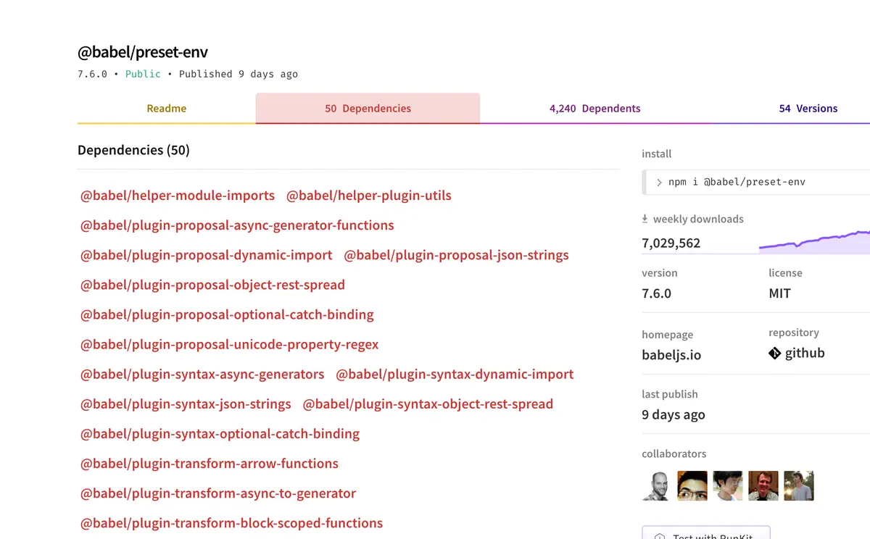Click the RunKit hexagon icon
870x539 pixels.
[660, 536]
